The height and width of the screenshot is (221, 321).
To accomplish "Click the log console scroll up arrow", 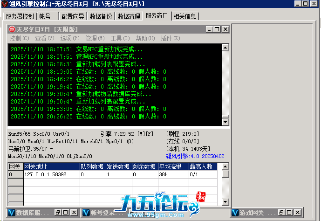I will pyautogui.click(x=225, y=48).
